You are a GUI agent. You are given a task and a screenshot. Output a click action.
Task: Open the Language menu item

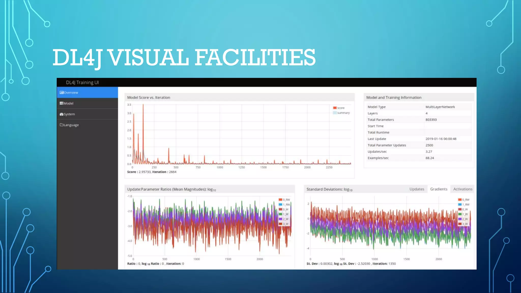[71, 125]
